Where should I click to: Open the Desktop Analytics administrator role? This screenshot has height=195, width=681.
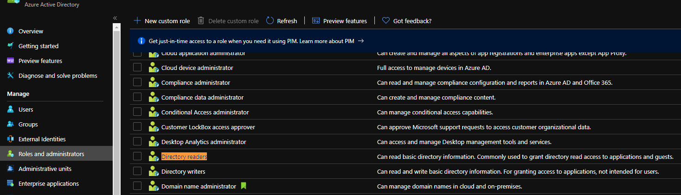click(x=204, y=142)
